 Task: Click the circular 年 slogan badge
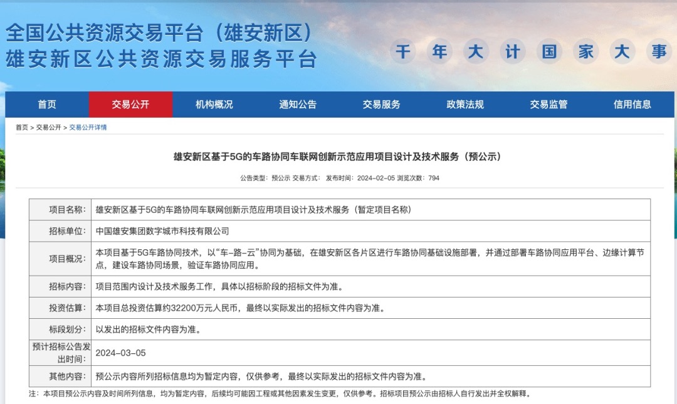tap(439, 51)
